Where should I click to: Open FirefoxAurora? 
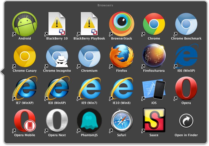[x=154, y=56]
